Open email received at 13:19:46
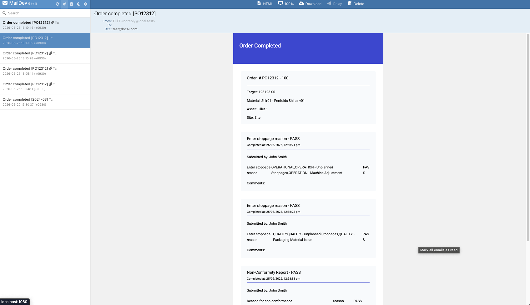Viewport: 530px width, 305px height. tap(45, 25)
